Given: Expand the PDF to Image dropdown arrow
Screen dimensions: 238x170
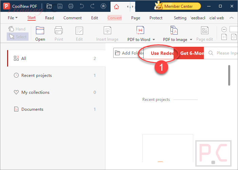Looking at the screenshot, I should [x=191, y=40].
